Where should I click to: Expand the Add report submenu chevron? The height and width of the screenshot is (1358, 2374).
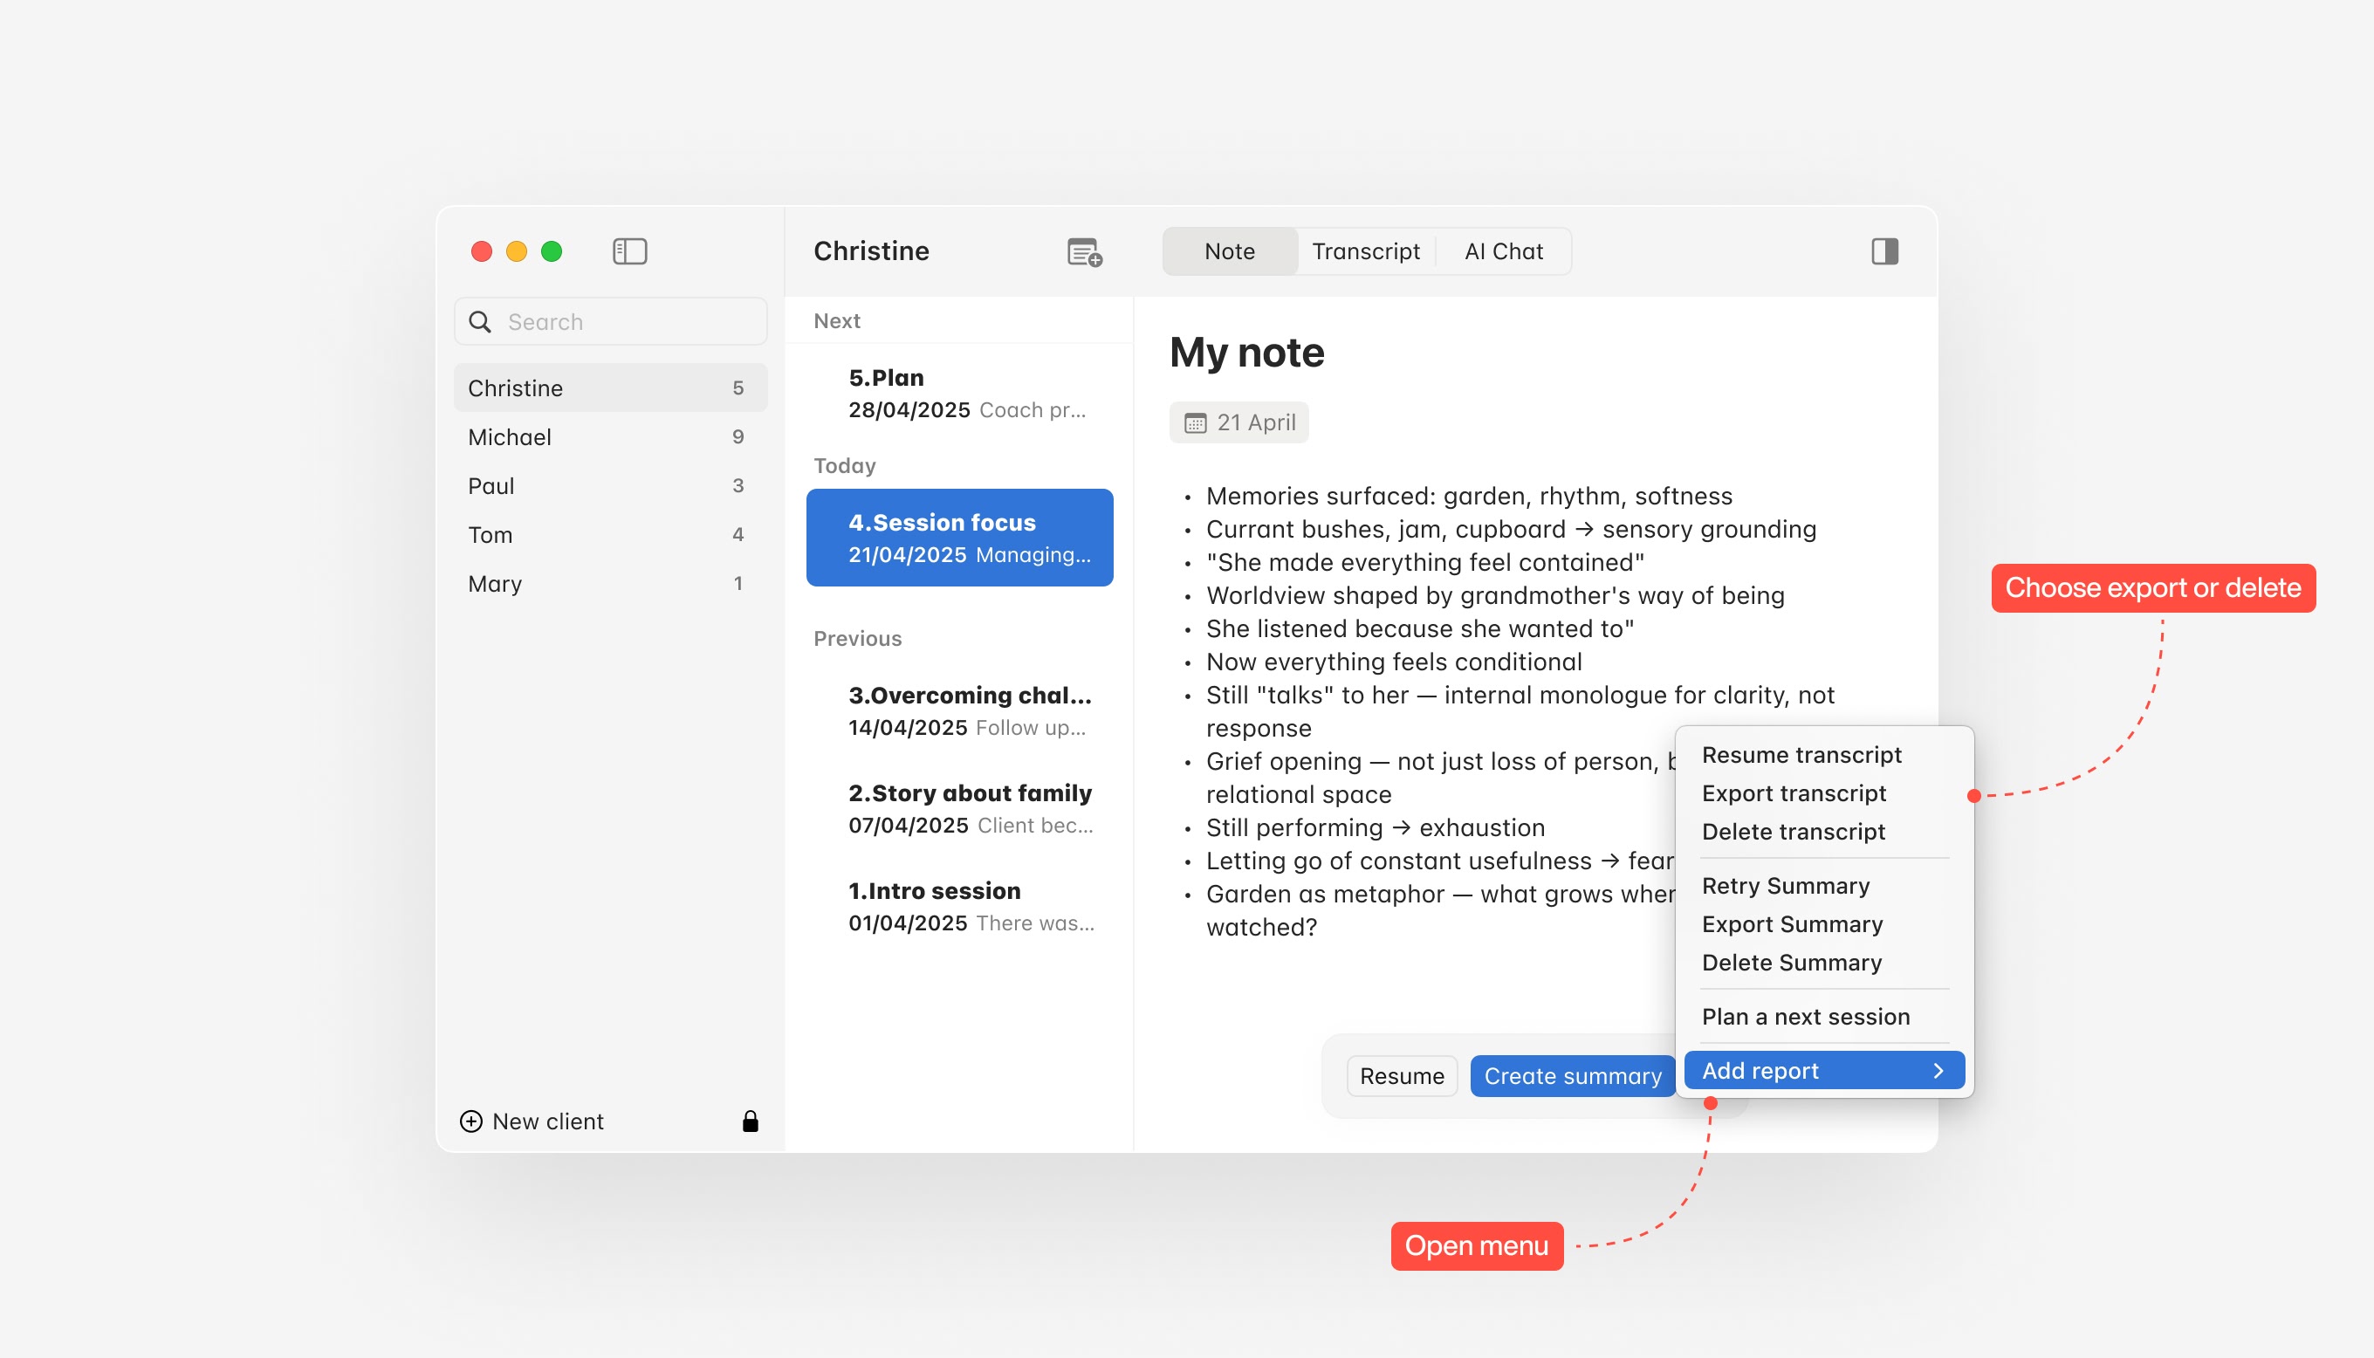point(1938,1071)
